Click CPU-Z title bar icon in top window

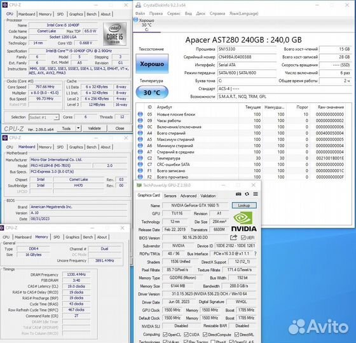(5, 5)
